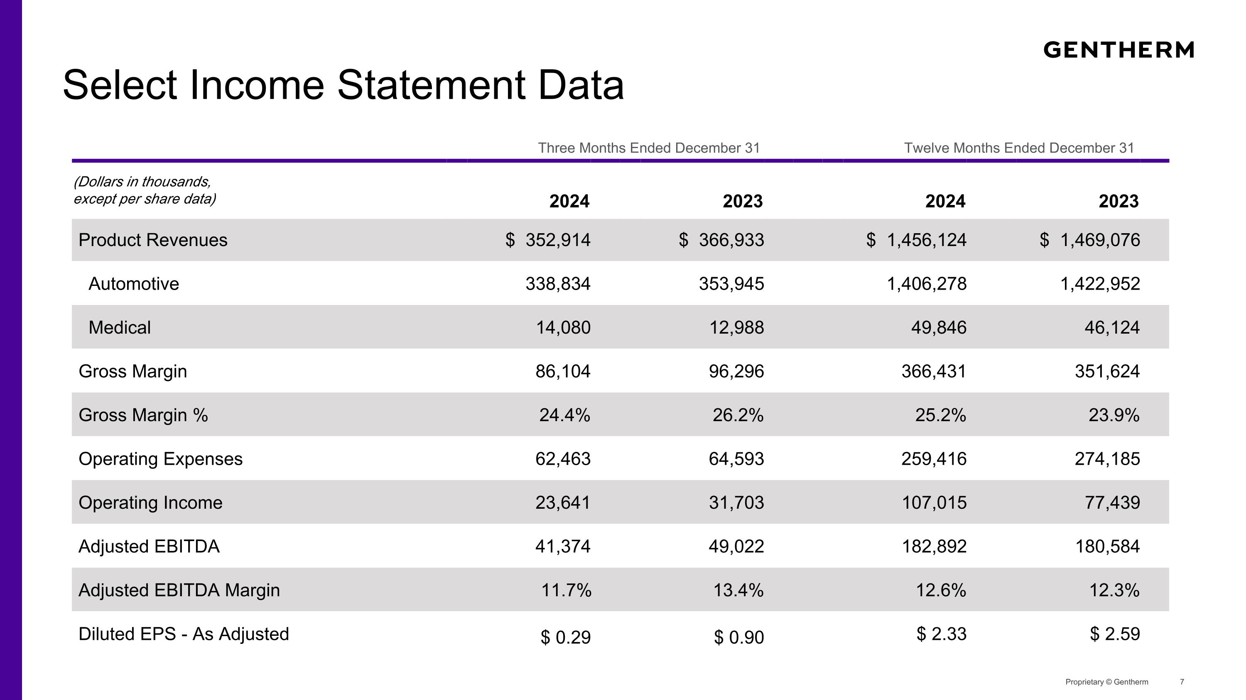The height and width of the screenshot is (700, 1246).
Task: Click the Gentherm logo
Action: click(x=1118, y=50)
